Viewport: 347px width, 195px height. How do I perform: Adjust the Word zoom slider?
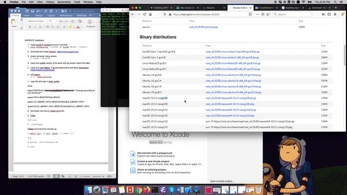(x=91, y=176)
